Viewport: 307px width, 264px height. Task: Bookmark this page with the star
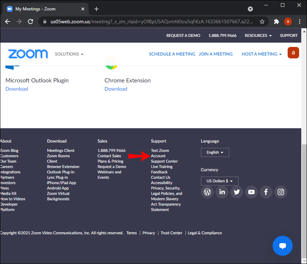point(262,21)
